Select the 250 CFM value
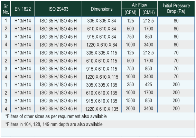The width and height of the screenshot is (196, 138). coord(130,85)
